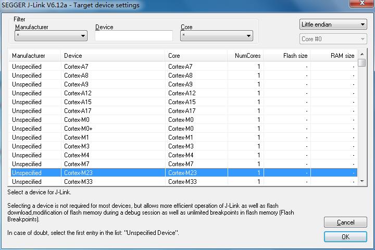The image size is (375, 250).
Task: Open the Manufacturer filter dropdown
Action: click(51, 36)
